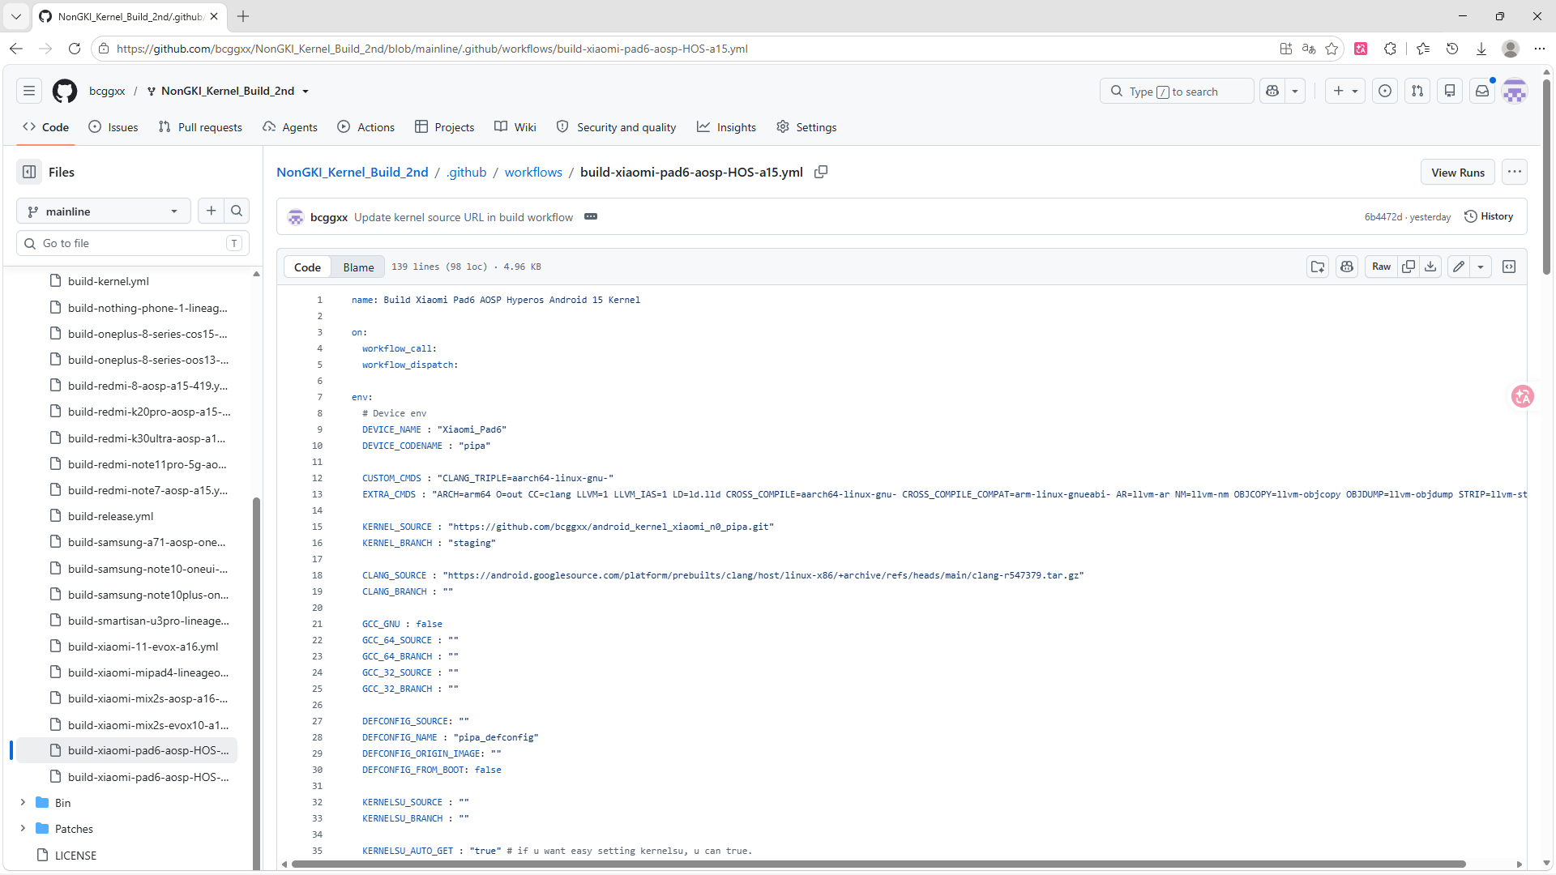The width and height of the screenshot is (1556, 875).
Task: Switch to the Blame view
Action: (358, 267)
